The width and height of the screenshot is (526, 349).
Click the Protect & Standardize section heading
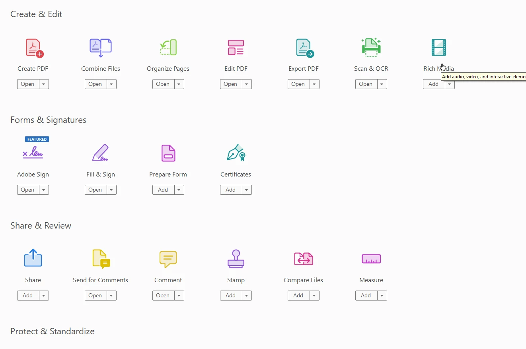point(53,332)
